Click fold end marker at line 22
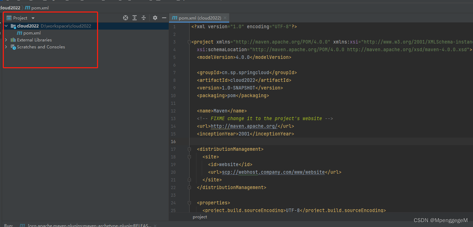Screen dimensions: 473x227 190,188
